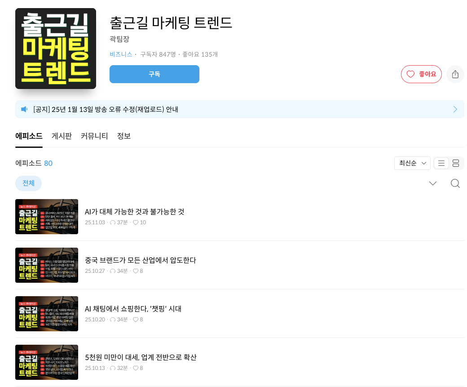
Task: Expand the filter options chevron
Action: coord(432,183)
